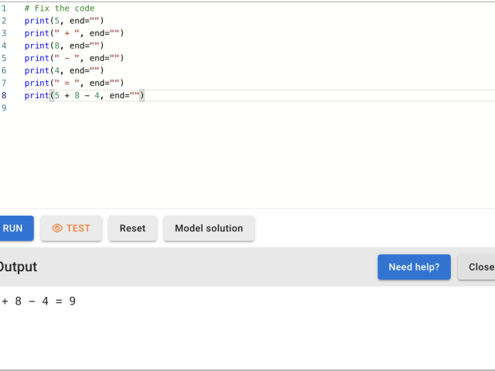The width and height of the screenshot is (495, 371).
Task: Click the Output heading
Action: (19, 267)
